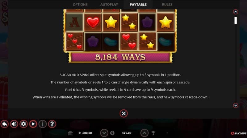Start autoplay with the play icon

pyautogui.click(x=33, y=124)
